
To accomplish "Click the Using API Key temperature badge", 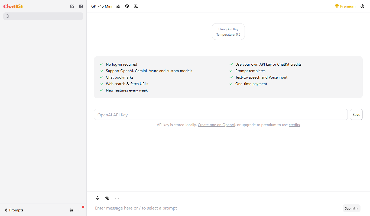I will (228, 32).
